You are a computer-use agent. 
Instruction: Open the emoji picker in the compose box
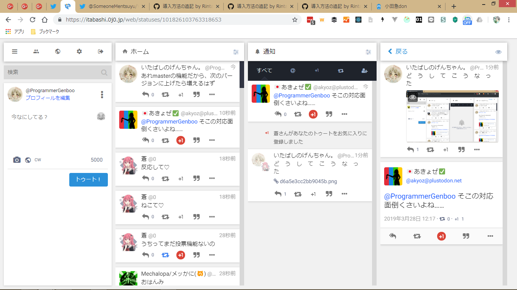[x=101, y=117]
